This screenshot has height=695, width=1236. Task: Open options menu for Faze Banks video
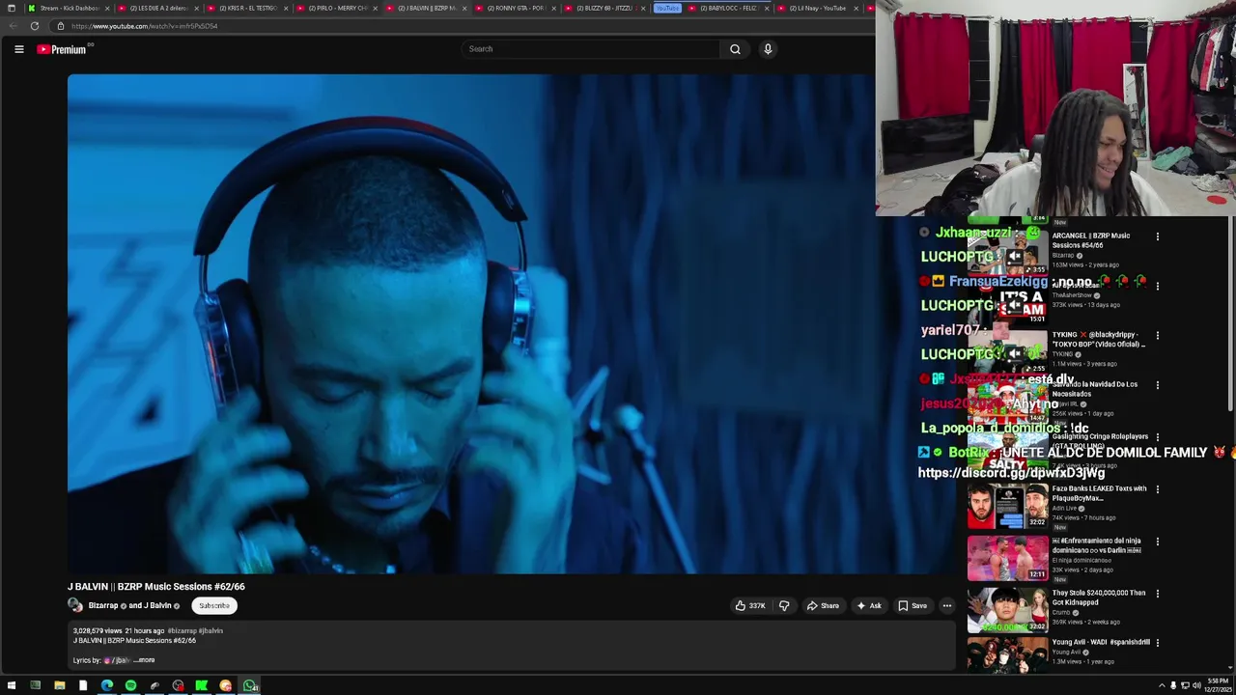(1158, 489)
